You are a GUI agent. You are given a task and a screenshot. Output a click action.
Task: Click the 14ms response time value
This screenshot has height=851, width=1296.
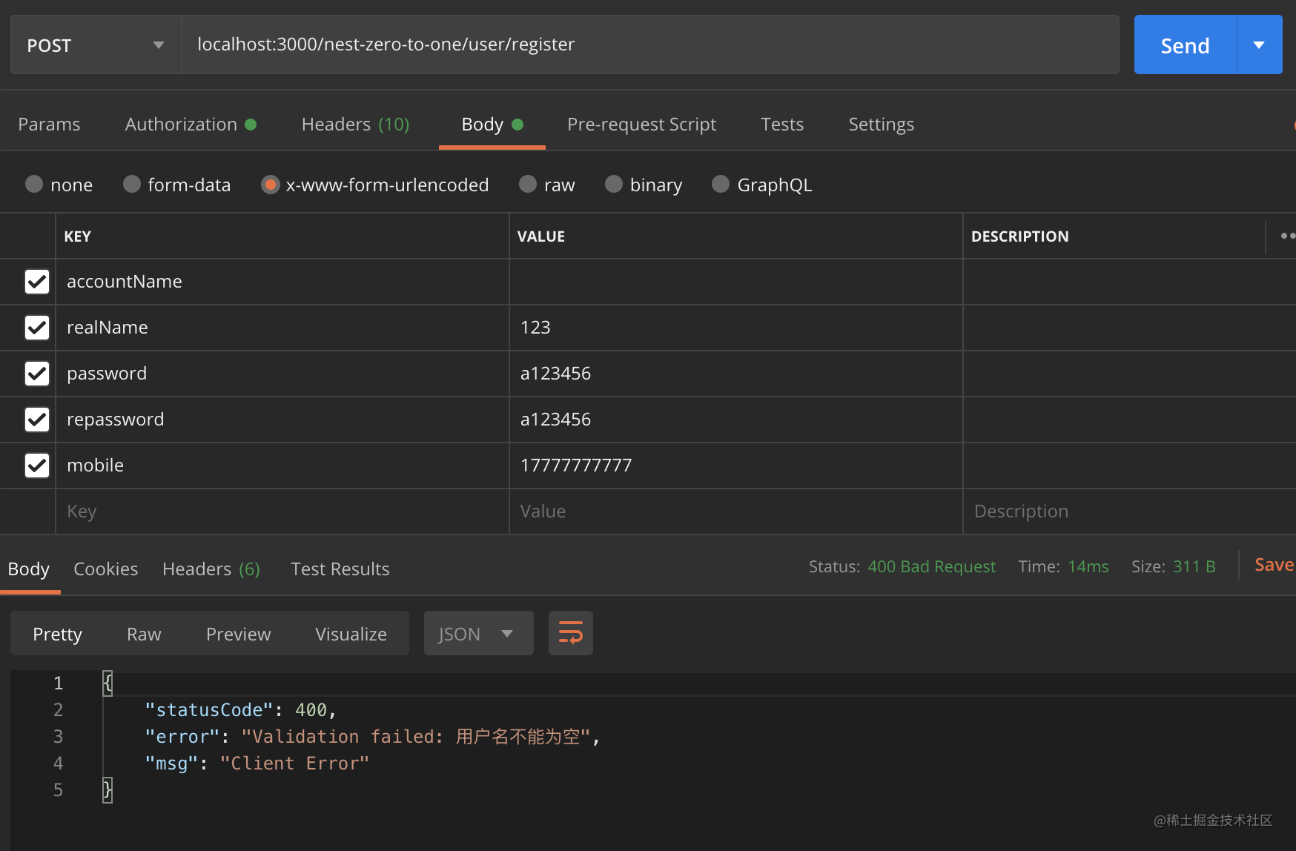pos(1088,566)
